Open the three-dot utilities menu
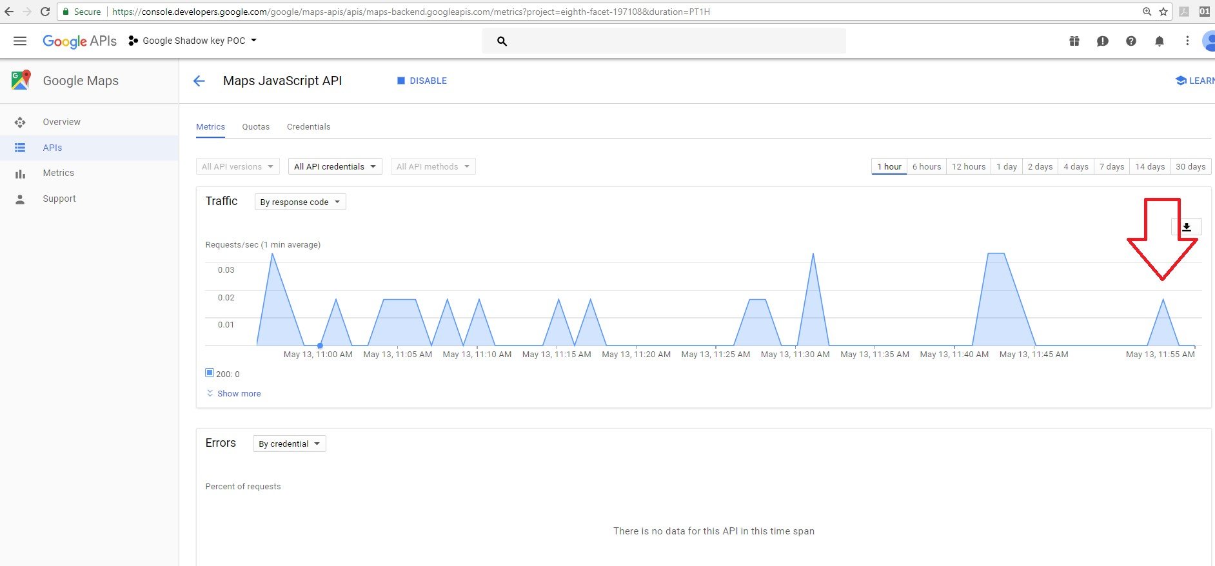Image resolution: width=1215 pixels, height=566 pixels. 1187,41
